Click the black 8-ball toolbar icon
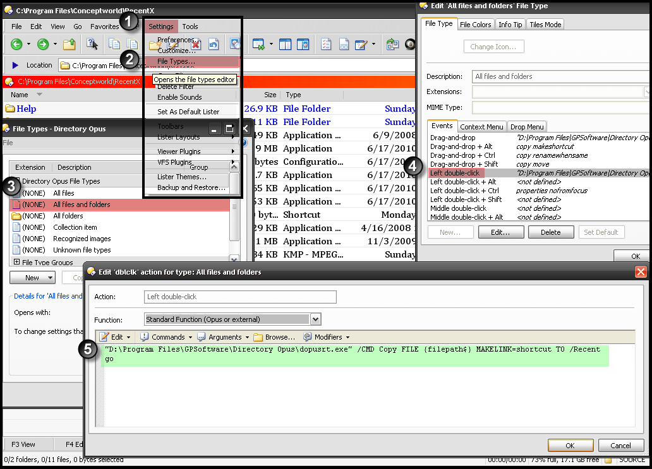 coord(410,44)
